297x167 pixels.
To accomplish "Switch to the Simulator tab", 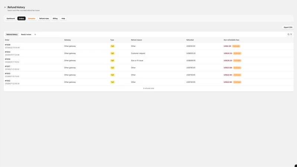I will [x=32, y=19].
